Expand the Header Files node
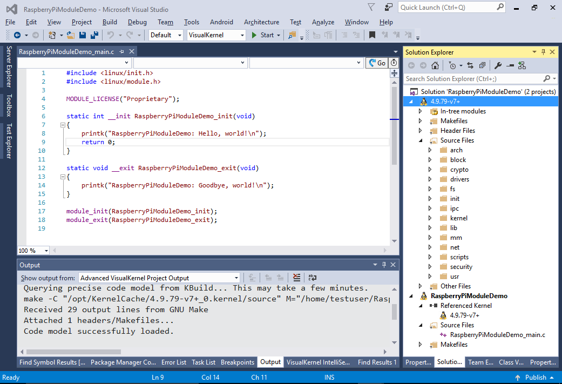562x384 pixels. (x=421, y=131)
